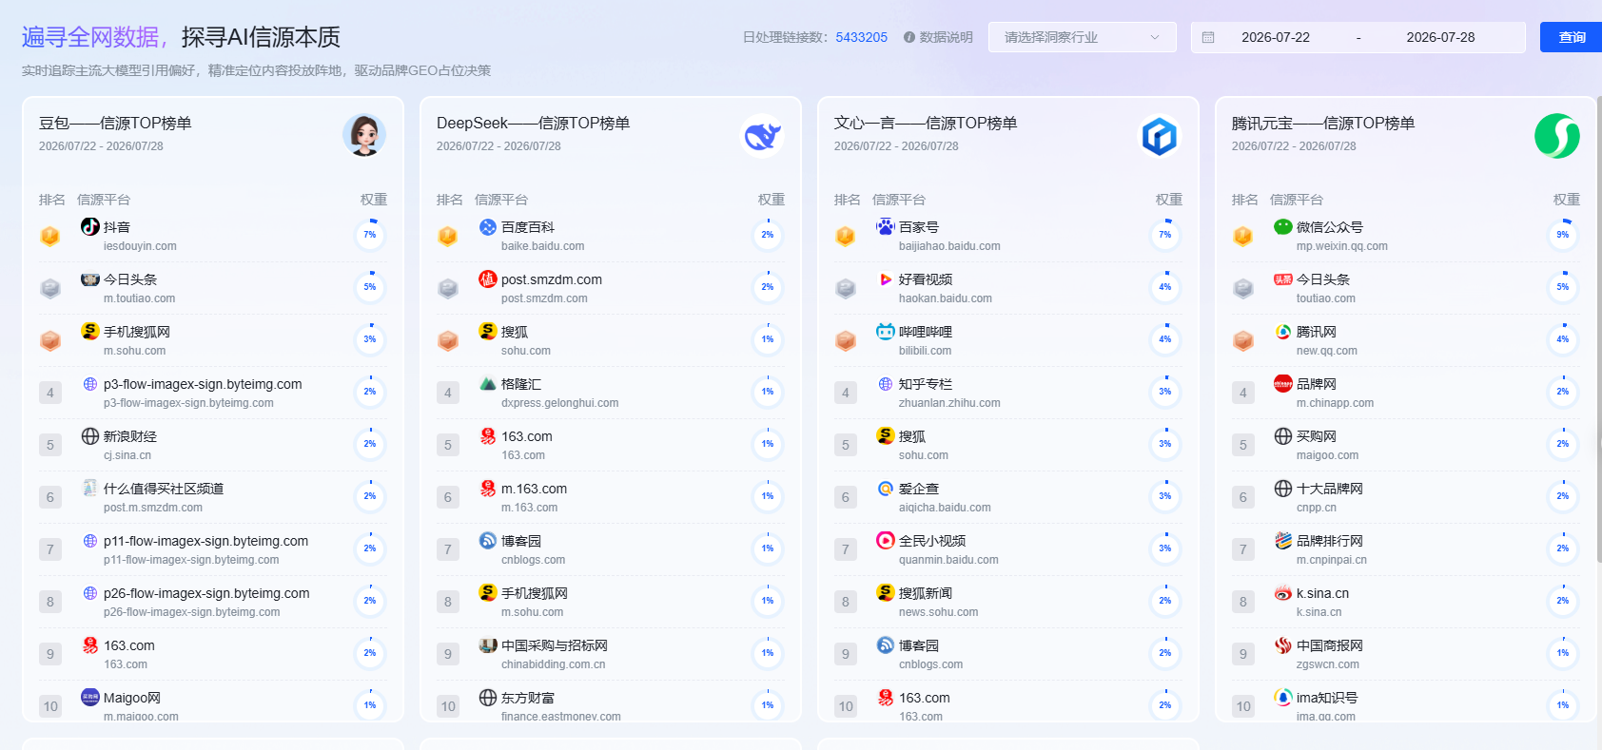Open the 请选择洞察行业 industry dropdown

click(x=1083, y=37)
